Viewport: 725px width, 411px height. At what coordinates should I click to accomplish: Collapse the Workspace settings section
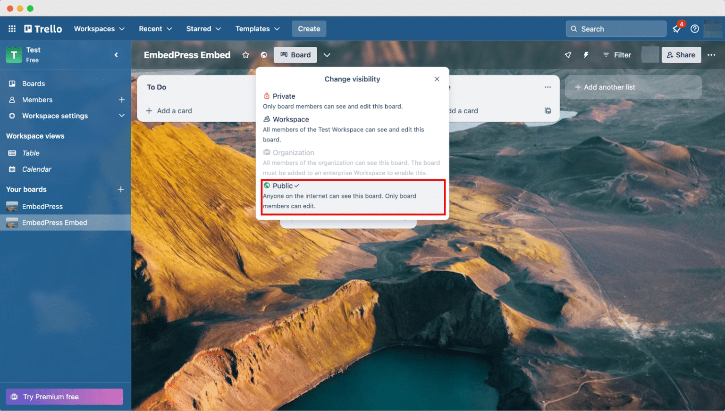point(122,116)
